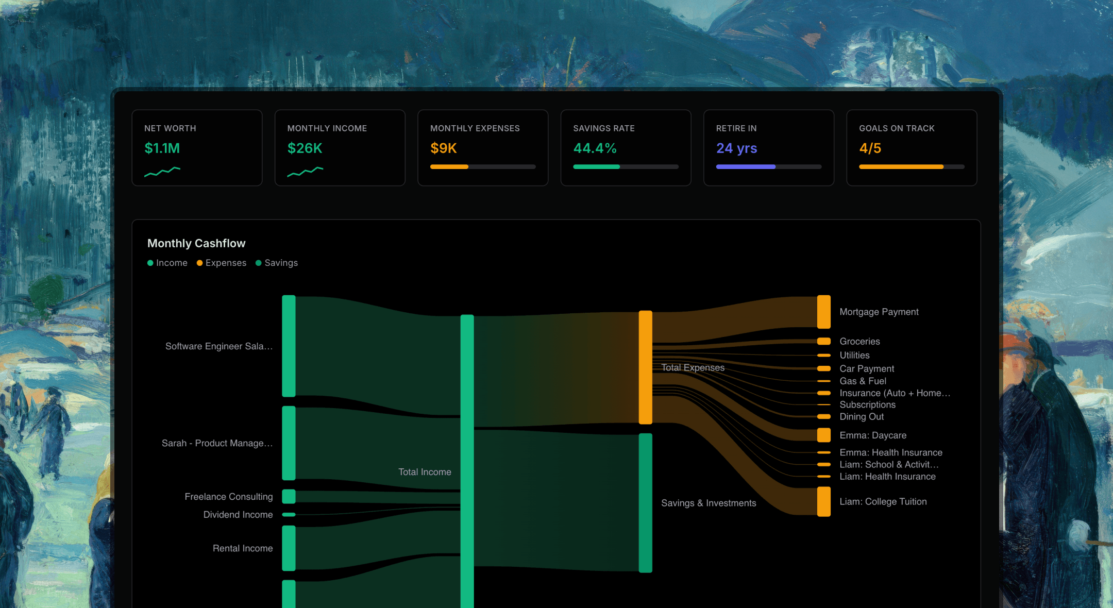Select the 4/5 goals value
The width and height of the screenshot is (1113, 608).
point(870,148)
